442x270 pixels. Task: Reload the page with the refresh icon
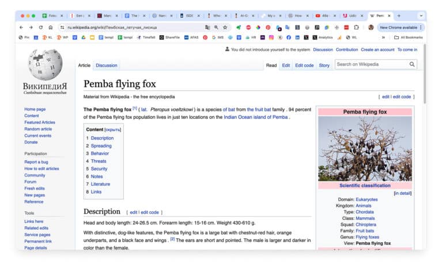40,27
